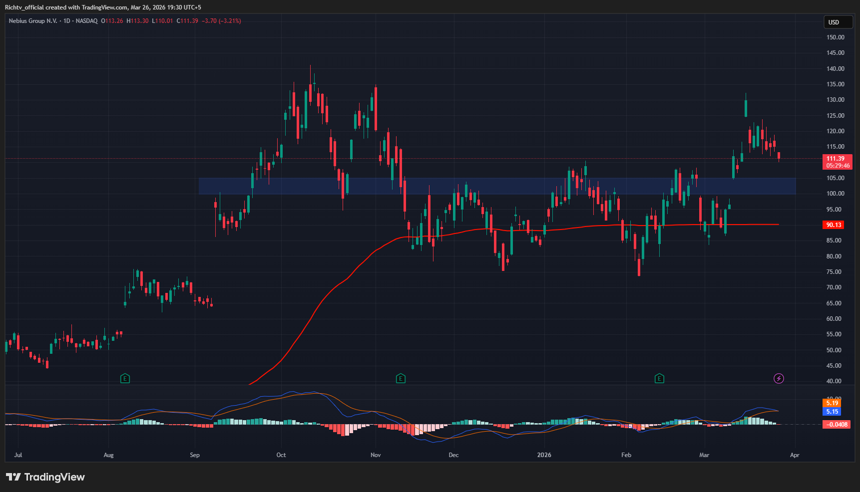Select the 1D interval label in legend
The width and height of the screenshot is (860, 492).
pyautogui.click(x=66, y=21)
